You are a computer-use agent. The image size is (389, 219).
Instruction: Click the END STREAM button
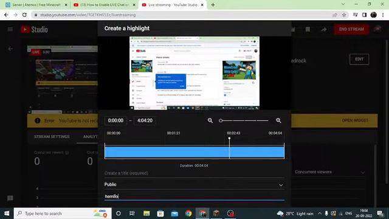(351, 29)
